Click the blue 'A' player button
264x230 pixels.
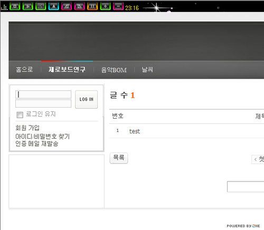pos(54,7)
